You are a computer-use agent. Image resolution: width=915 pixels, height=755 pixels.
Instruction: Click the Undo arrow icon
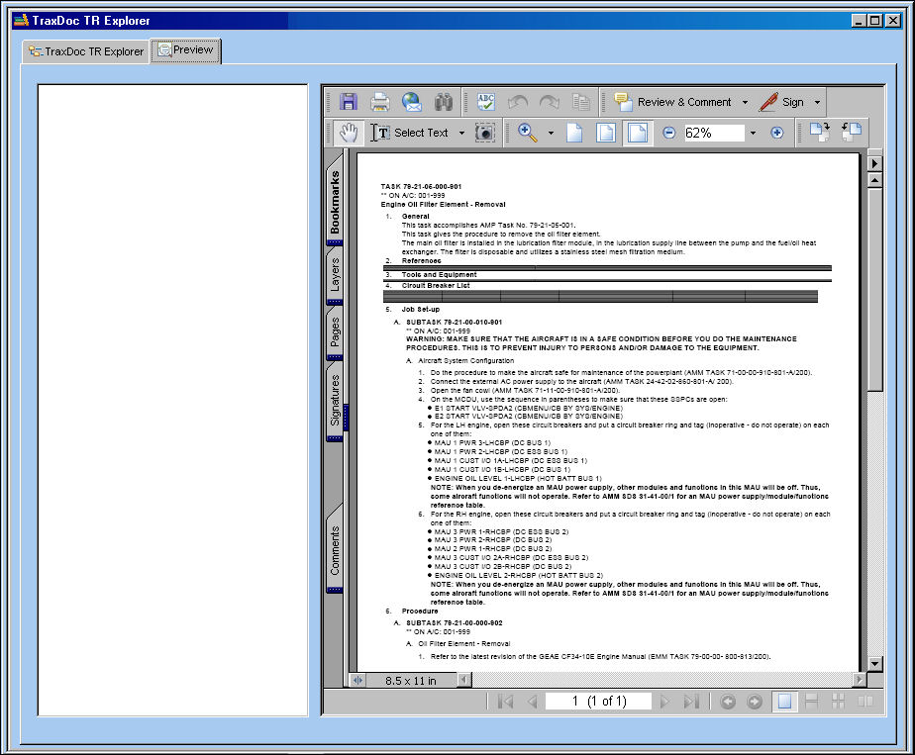pyautogui.click(x=518, y=102)
